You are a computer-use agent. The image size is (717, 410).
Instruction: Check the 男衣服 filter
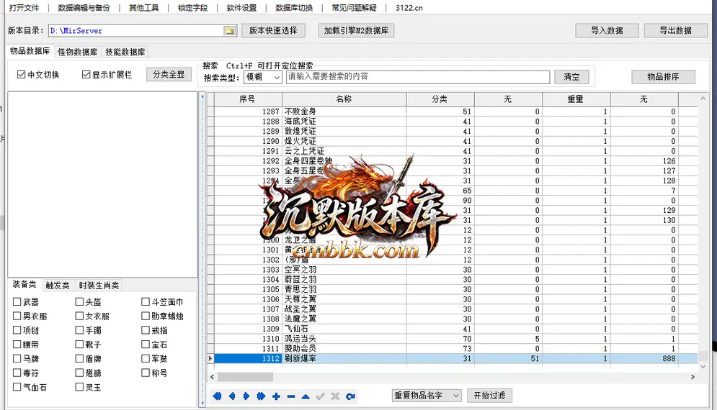pyautogui.click(x=17, y=316)
